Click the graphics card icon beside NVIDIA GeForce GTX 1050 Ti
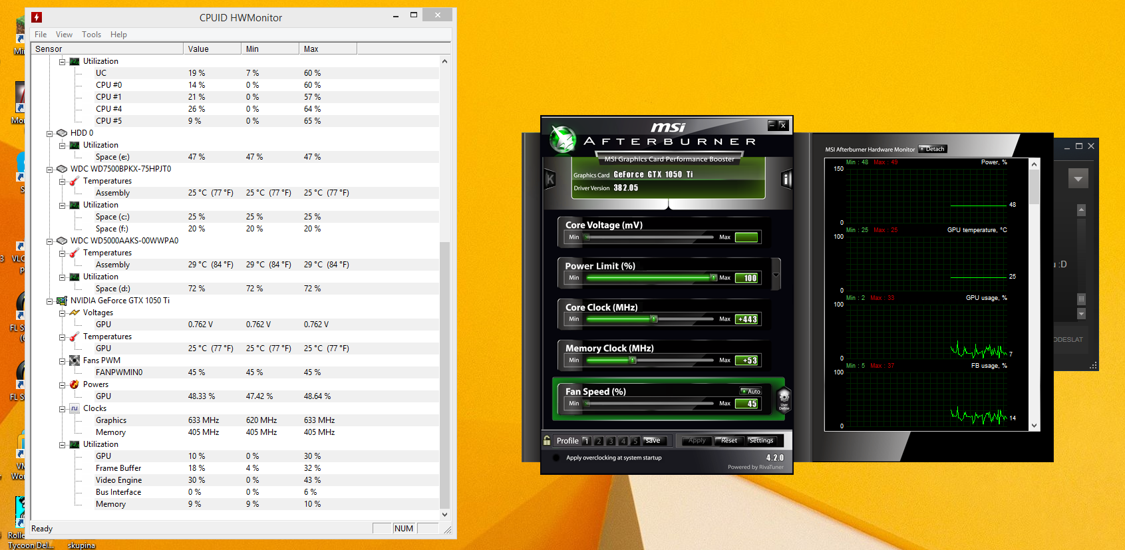This screenshot has height=550, width=1125. point(62,301)
